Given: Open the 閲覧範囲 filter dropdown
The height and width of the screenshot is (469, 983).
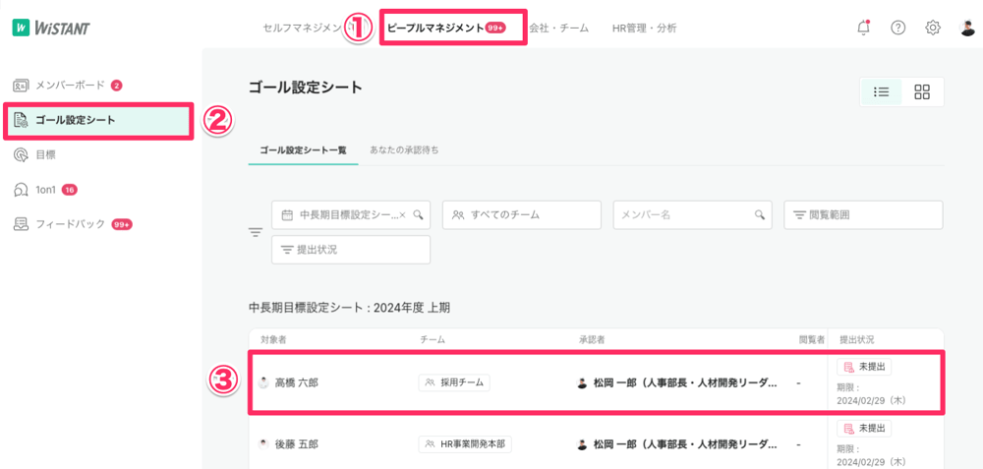Looking at the screenshot, I should tap(863, 214).
